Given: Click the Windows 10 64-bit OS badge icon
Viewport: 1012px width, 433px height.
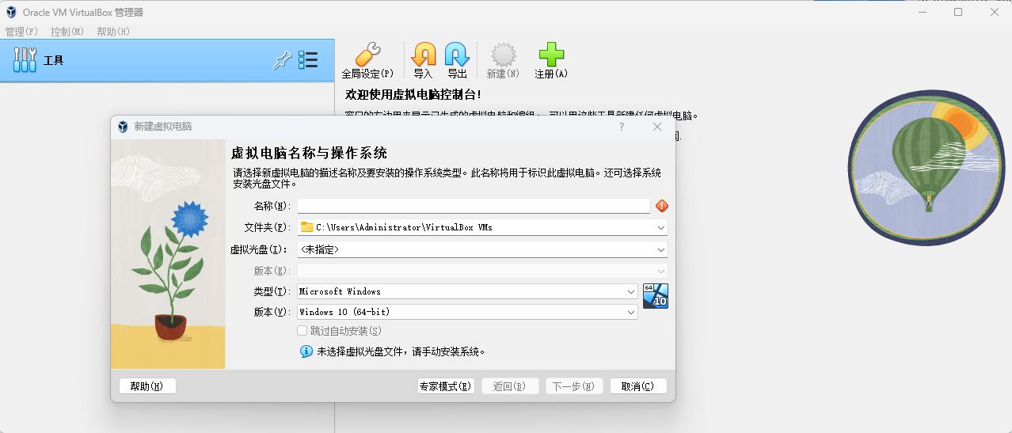Looking at the screenshot, I should (x=656, y=295).
